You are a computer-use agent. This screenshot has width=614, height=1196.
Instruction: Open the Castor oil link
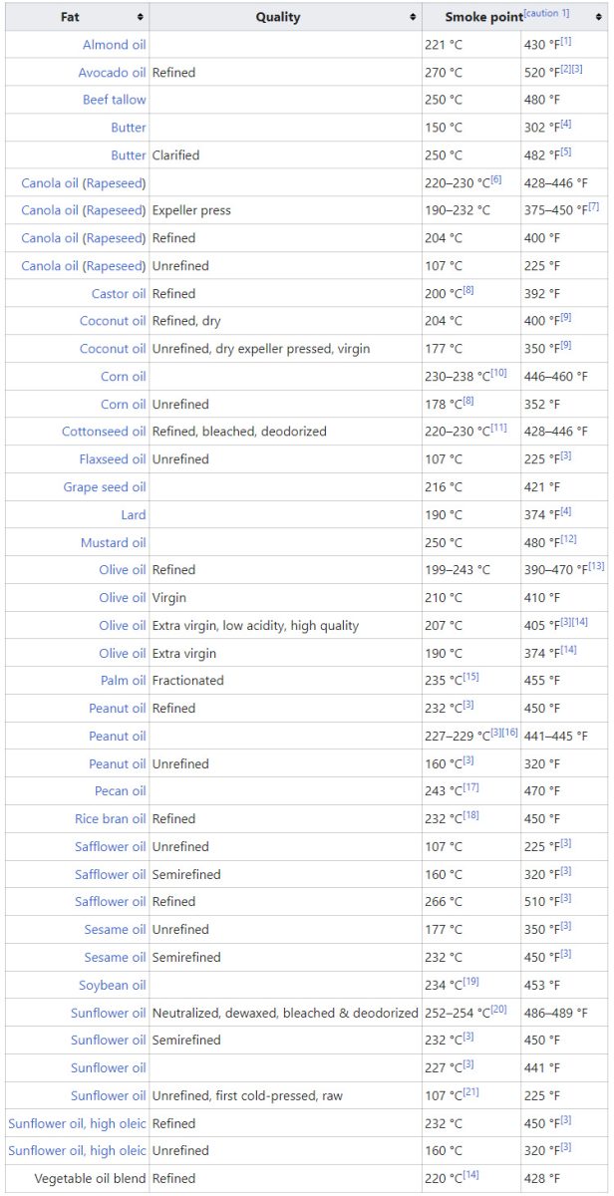tap(119, 294)
